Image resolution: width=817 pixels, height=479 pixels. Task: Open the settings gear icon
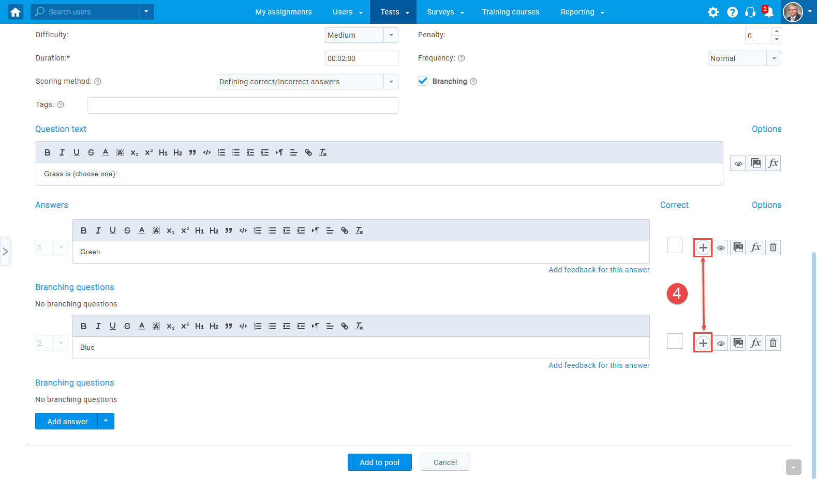713,12
